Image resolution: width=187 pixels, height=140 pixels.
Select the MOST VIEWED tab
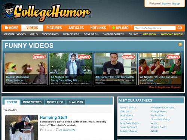[32, 102]
